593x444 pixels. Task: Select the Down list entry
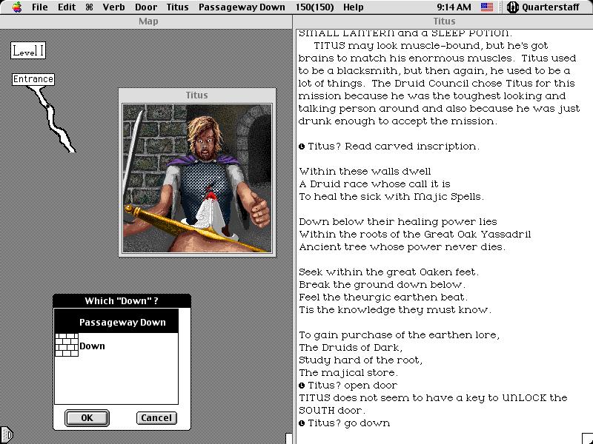116,345
